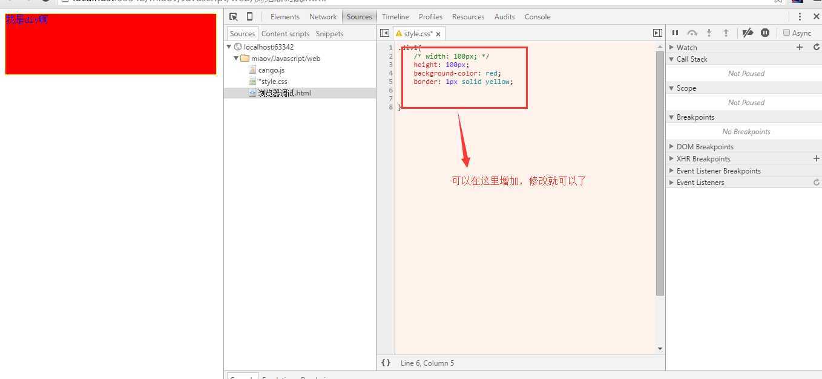This screenshot has height=379, width=822.
Task: Click the cango.js file icon
Action: 252,70
